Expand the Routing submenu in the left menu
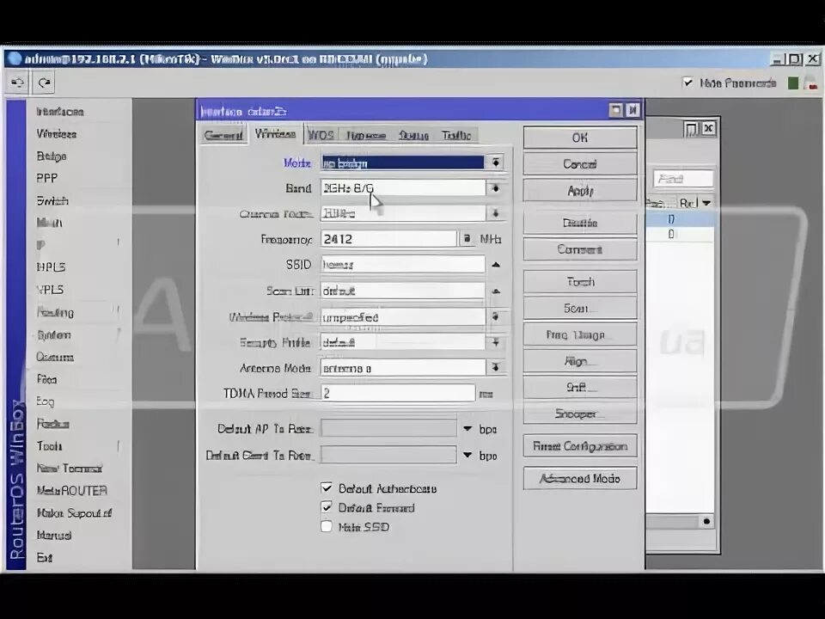 point(55,313)
